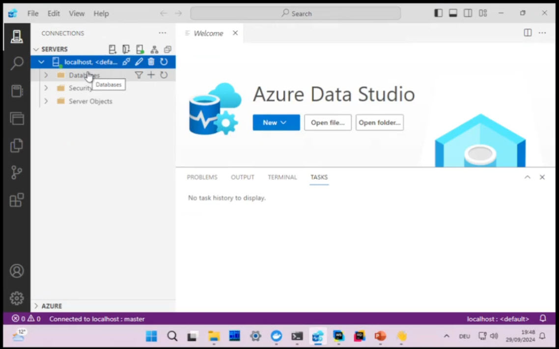Click Connected to localhost : master status
Viewport: 559px width, 349px height.
coord(97,319)
